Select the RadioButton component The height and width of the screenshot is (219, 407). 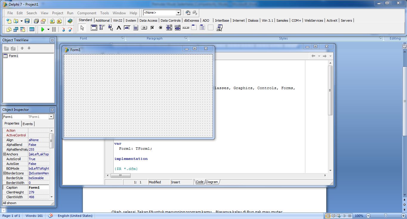pyautogui.click(x=160, y=28)
